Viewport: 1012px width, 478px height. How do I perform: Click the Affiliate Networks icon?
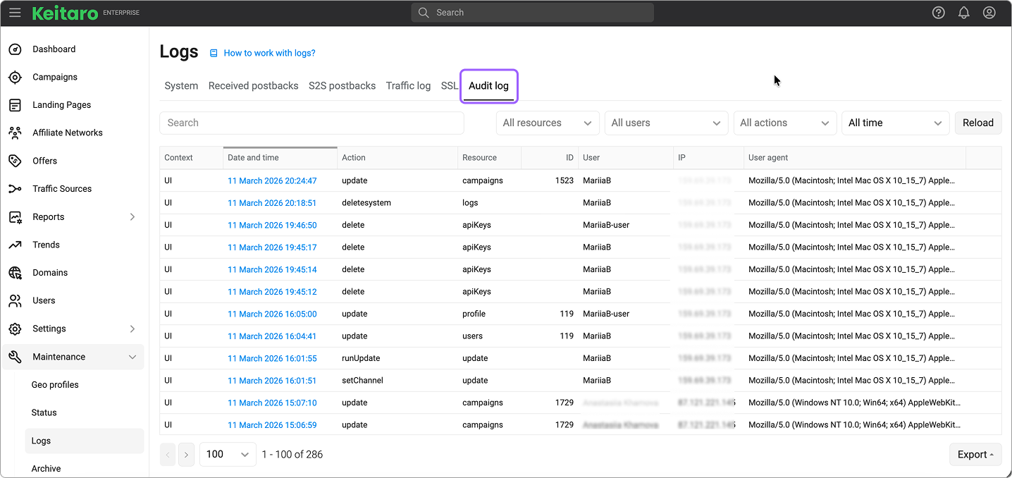[15, 133]
